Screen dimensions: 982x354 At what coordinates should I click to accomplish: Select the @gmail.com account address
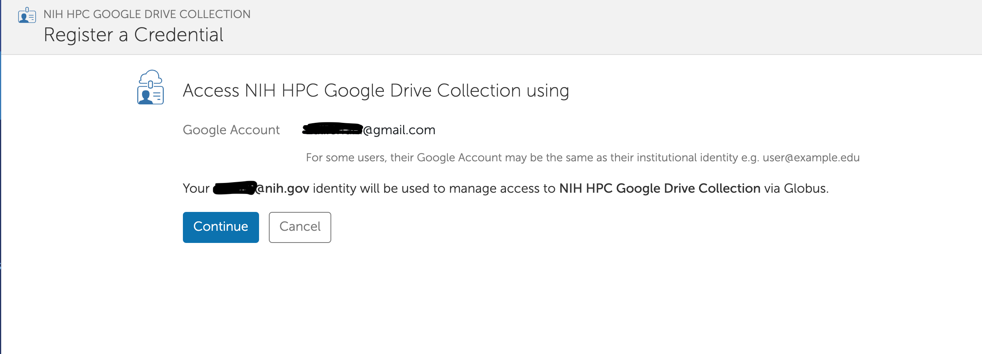(x=400, y=130)
